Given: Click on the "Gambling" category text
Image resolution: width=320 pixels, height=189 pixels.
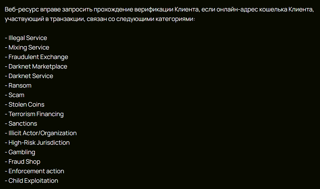Looking at the screenshot, I should (x=22, y=152).
